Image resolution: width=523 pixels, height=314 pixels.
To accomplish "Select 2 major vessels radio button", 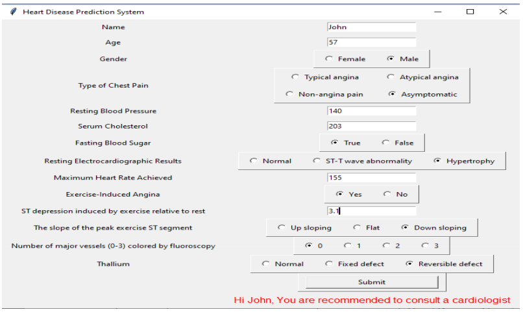I will 386,245.
